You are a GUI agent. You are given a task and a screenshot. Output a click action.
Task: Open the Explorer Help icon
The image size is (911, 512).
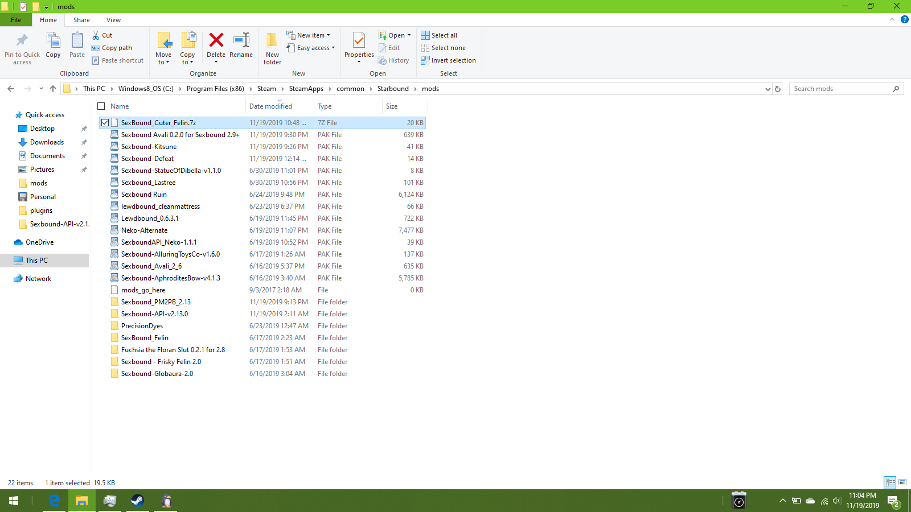point(905,19)
